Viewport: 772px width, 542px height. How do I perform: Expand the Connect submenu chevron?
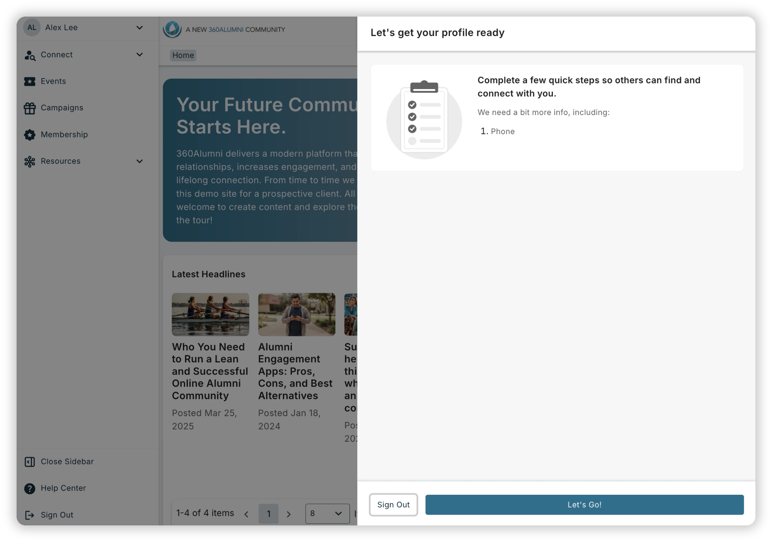point(140,55)
